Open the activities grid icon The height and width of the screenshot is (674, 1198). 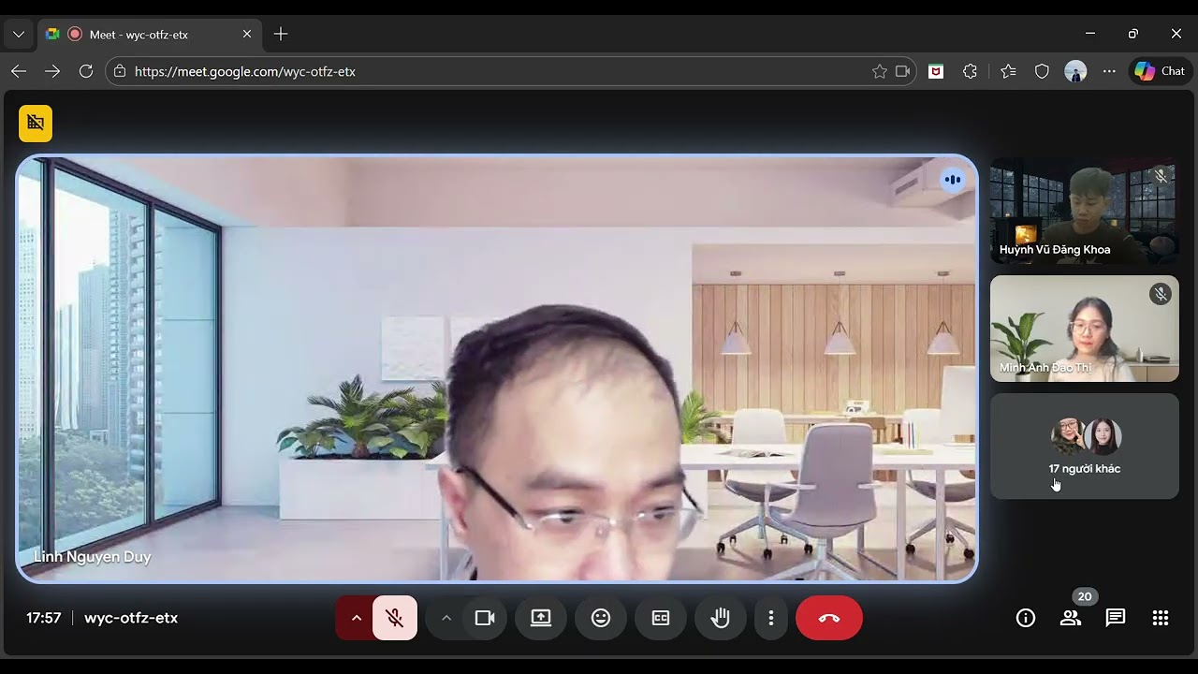pyautogui.click(x=1161, y=618)
